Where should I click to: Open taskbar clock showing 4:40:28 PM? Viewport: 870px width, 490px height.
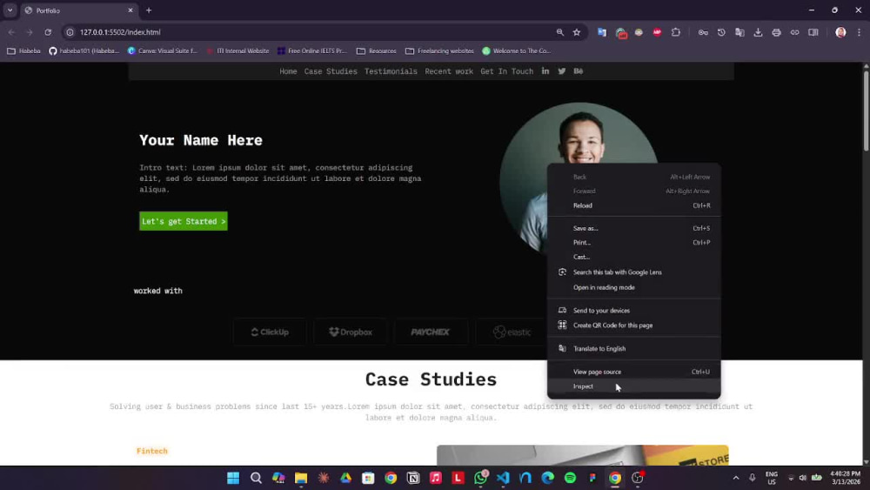click(x=845, y=478)
